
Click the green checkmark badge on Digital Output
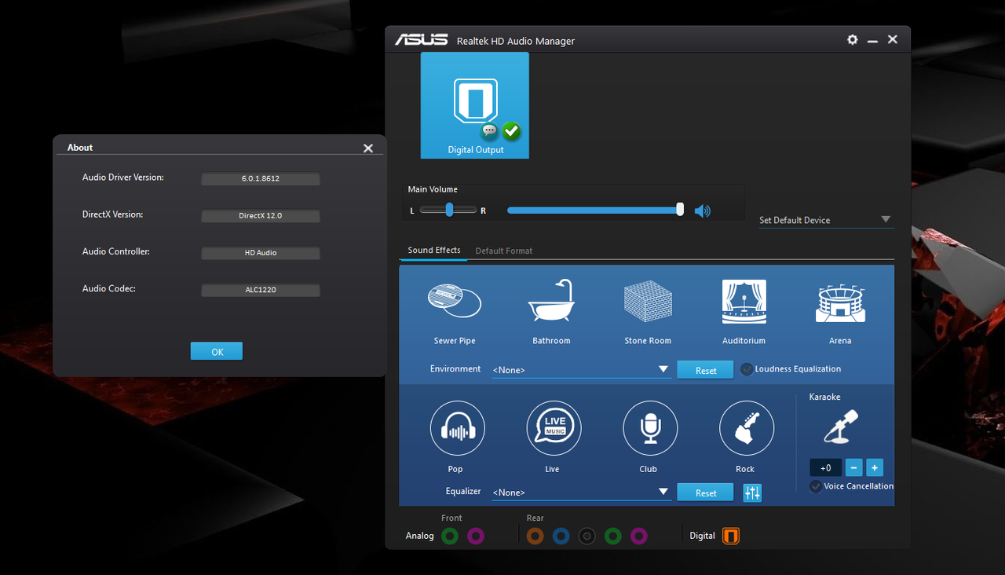[x=512, y=130]
